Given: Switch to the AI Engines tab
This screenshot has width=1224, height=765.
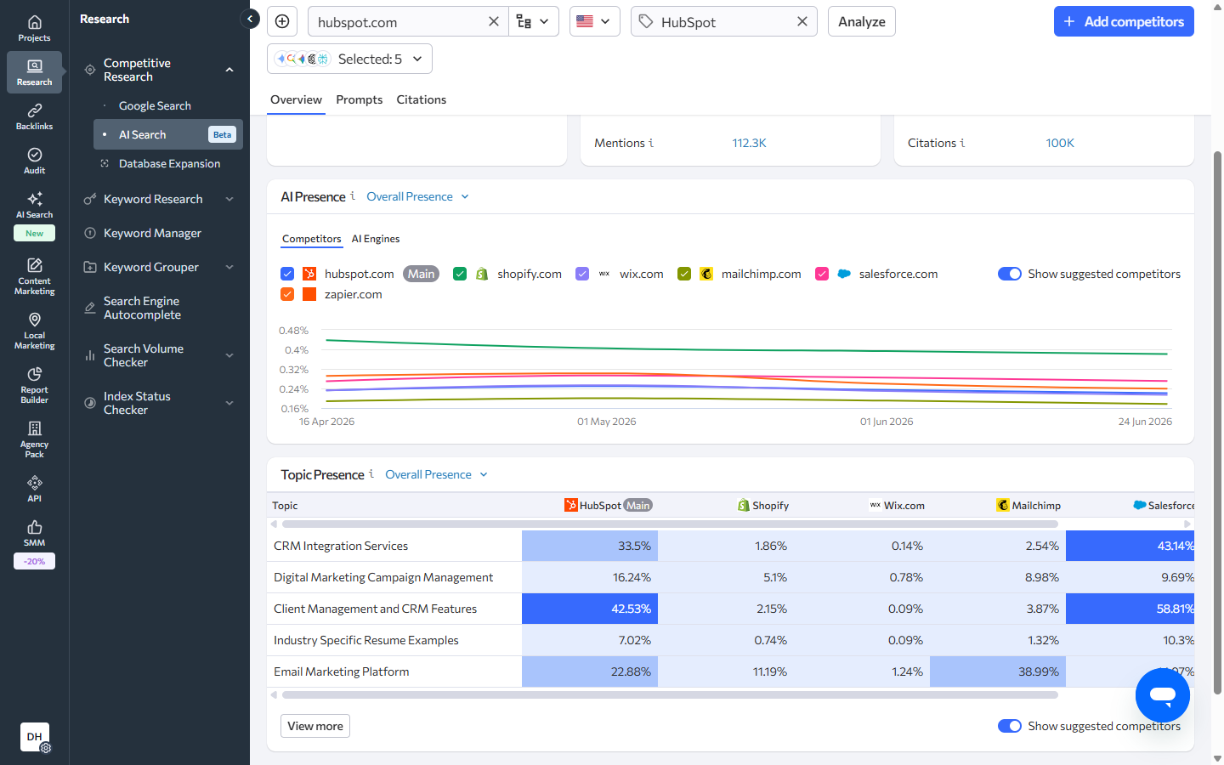Looking at the screenshot, I should point(376,239).
